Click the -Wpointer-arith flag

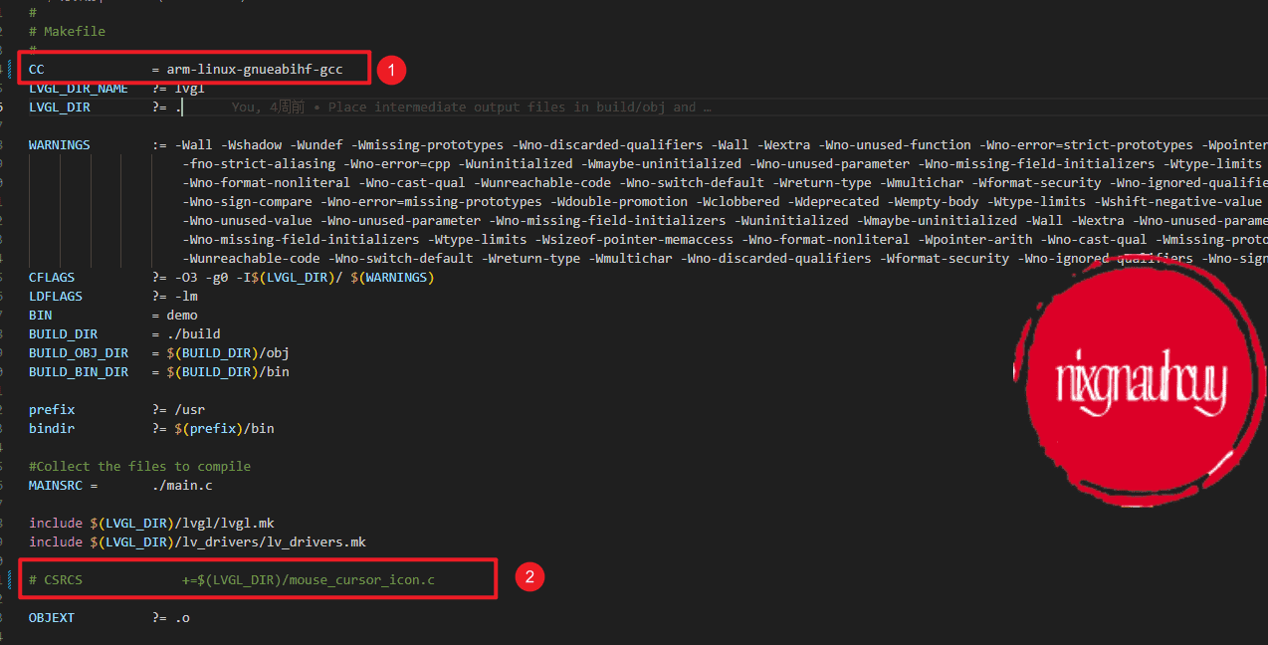[977, 239]
